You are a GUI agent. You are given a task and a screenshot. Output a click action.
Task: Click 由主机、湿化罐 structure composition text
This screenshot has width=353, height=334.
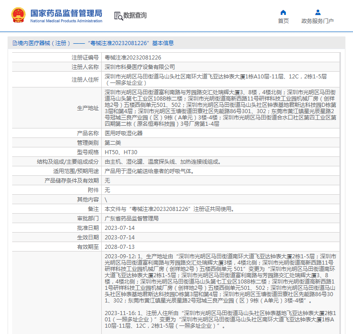[x=163, y=161]
